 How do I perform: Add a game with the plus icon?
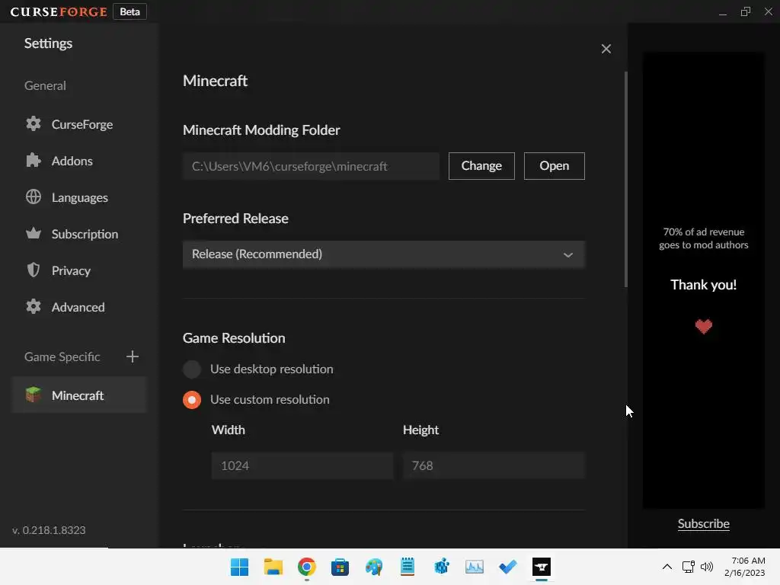[133, 356]
